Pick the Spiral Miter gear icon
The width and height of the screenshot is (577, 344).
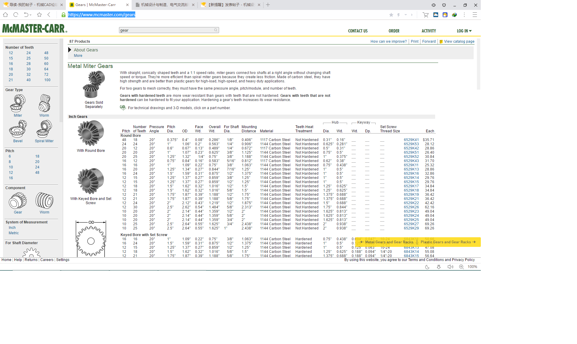click(x=44, y=129)
